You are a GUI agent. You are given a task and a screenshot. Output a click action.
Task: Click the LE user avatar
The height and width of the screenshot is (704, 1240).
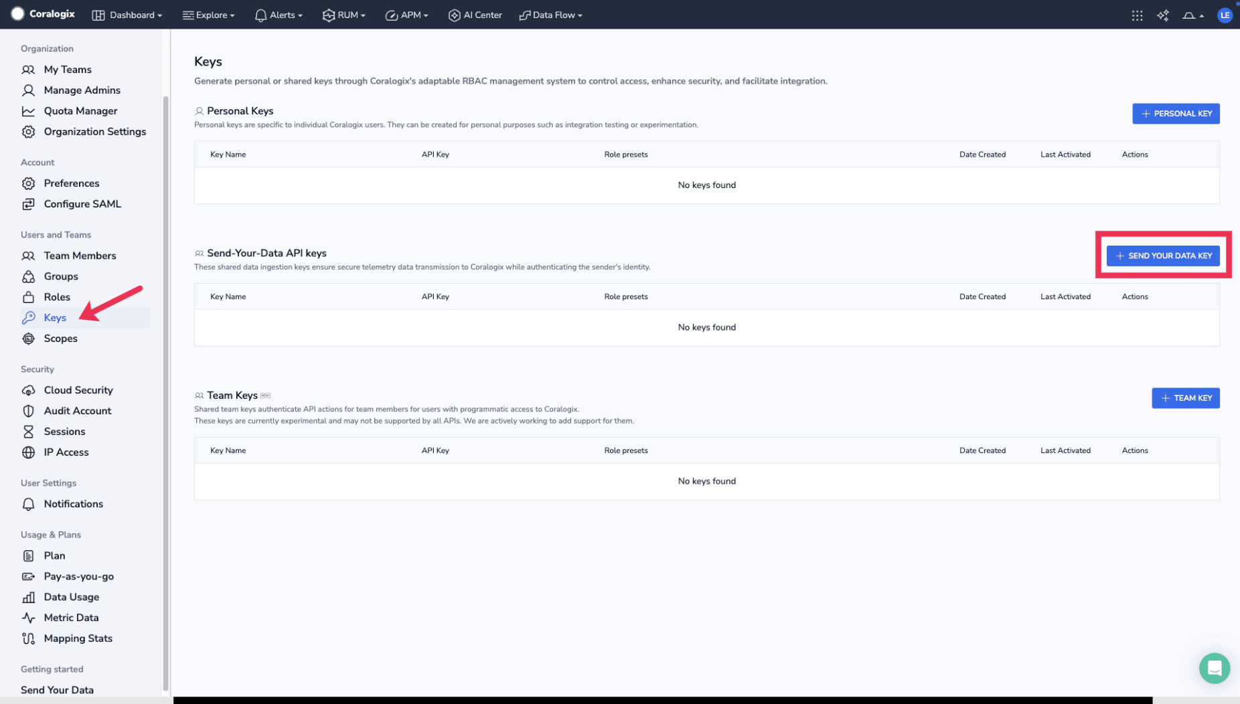[1225, 15]
